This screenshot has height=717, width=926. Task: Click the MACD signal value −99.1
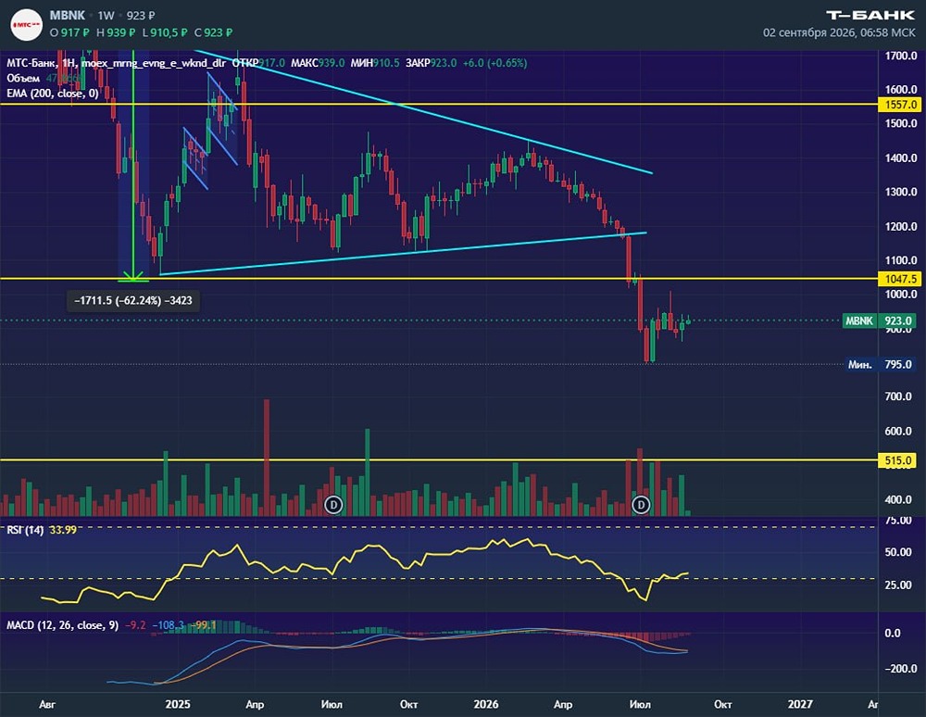coord(205,625)
